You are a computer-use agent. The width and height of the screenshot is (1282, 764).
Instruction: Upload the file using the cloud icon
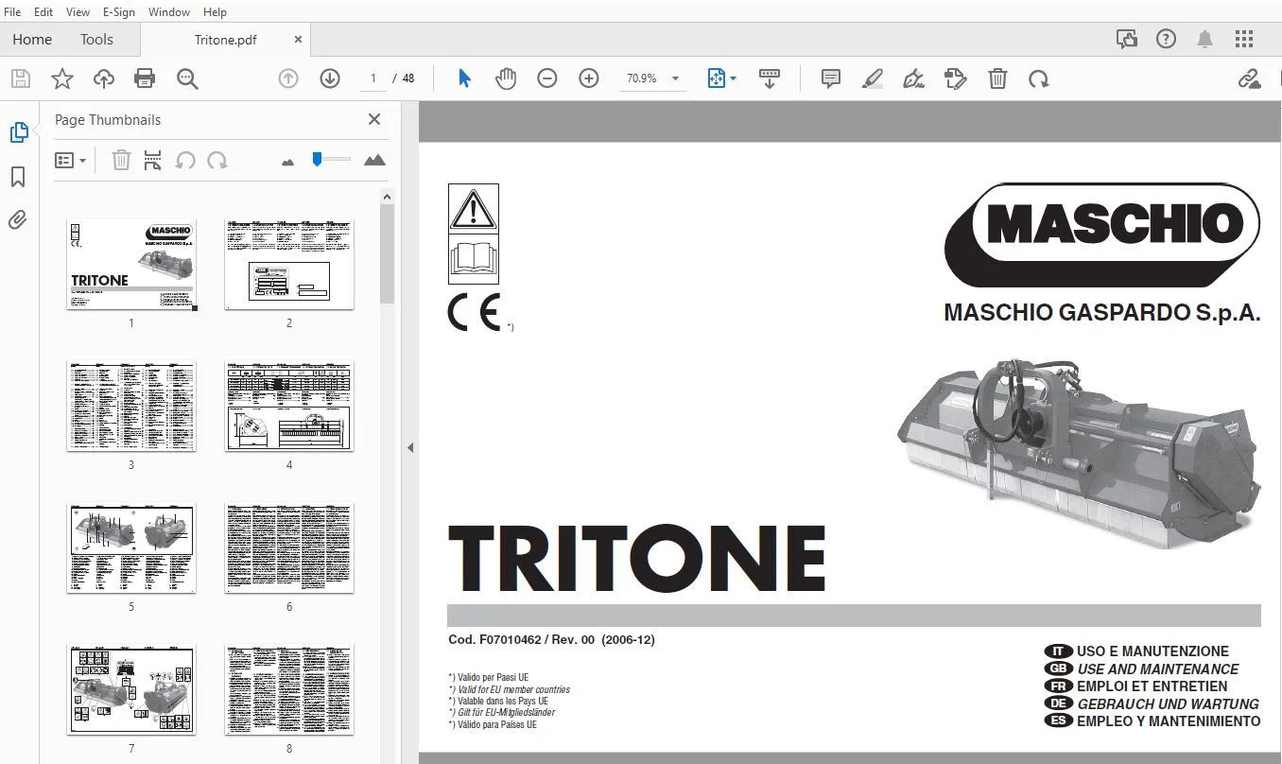(104, 78)
